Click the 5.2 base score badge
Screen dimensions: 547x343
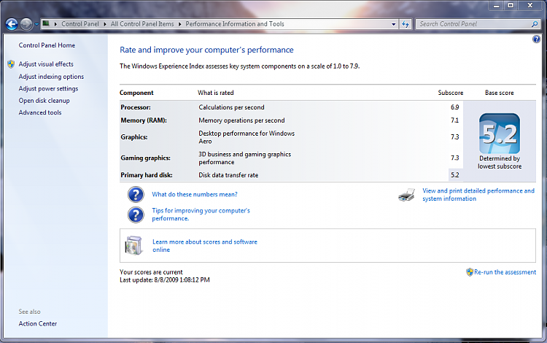point(500,134)
